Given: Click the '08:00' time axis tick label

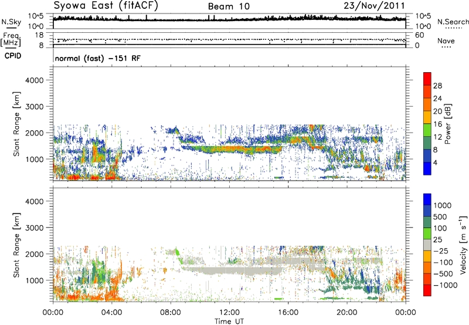Looking at the screenshot, I should click(171, 313).
